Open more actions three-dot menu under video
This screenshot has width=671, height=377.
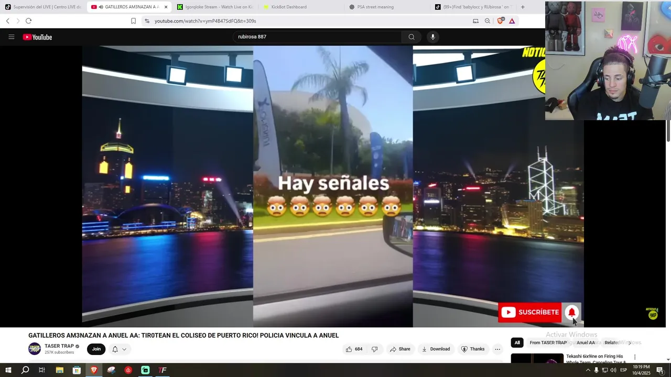tap(497, 349)
